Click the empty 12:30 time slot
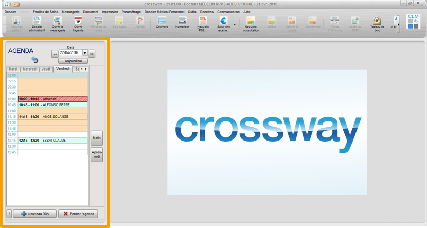427x228 pixels. point(53,146)
